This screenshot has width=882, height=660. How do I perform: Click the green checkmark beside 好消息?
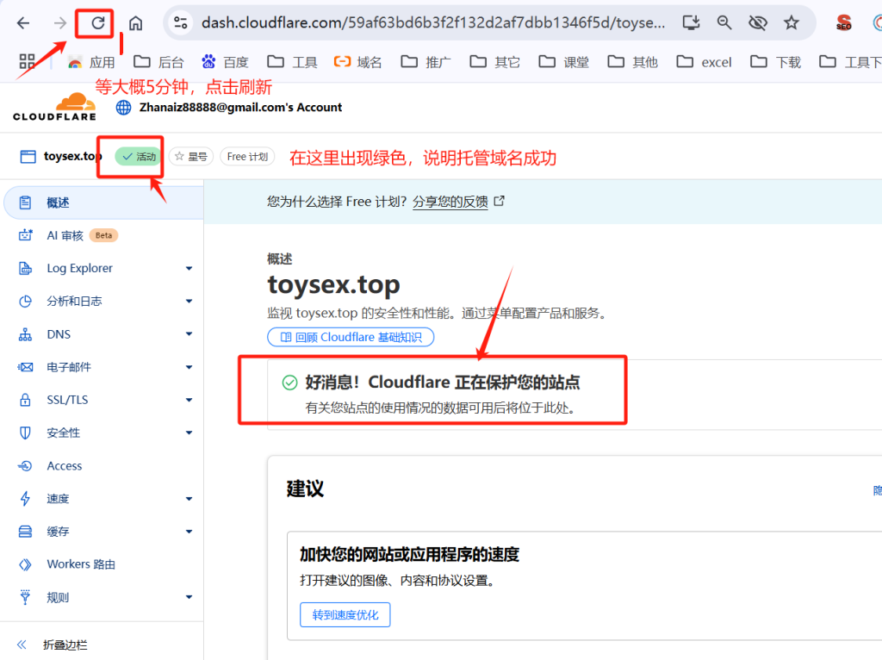289,383
